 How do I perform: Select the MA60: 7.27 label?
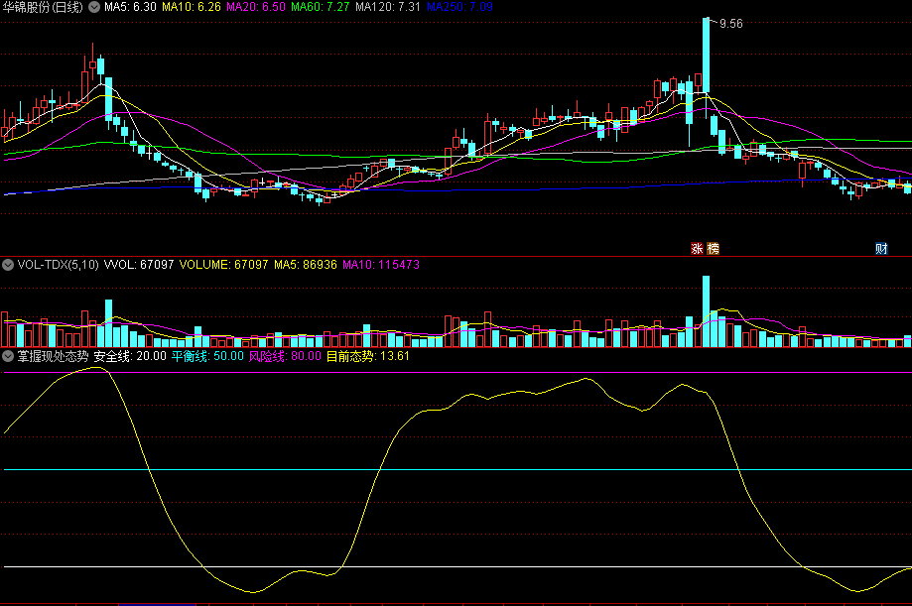tap(321, 7)
